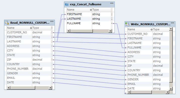The height and width of the screenshot is (98, 180).
Task: Select FIRSTNAME port in exp_Concat_Fullname
Action: point(74,14)
